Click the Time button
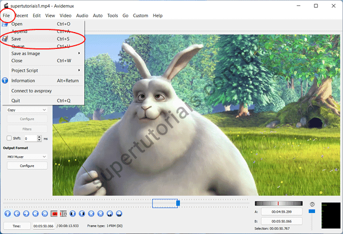 point(17,226)
